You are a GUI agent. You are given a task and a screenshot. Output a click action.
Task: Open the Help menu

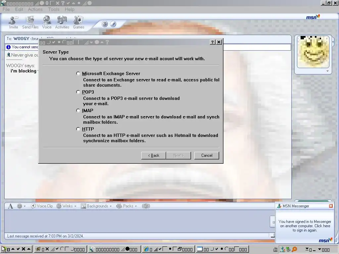pos(70,10)
